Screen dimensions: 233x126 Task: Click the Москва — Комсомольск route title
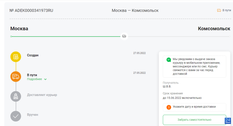tap(135, 11)
